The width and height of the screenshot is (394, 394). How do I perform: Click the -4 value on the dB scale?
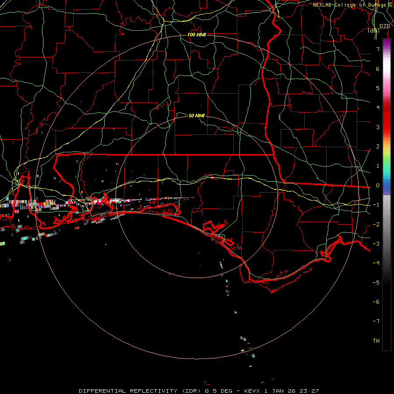pos(376,263)
